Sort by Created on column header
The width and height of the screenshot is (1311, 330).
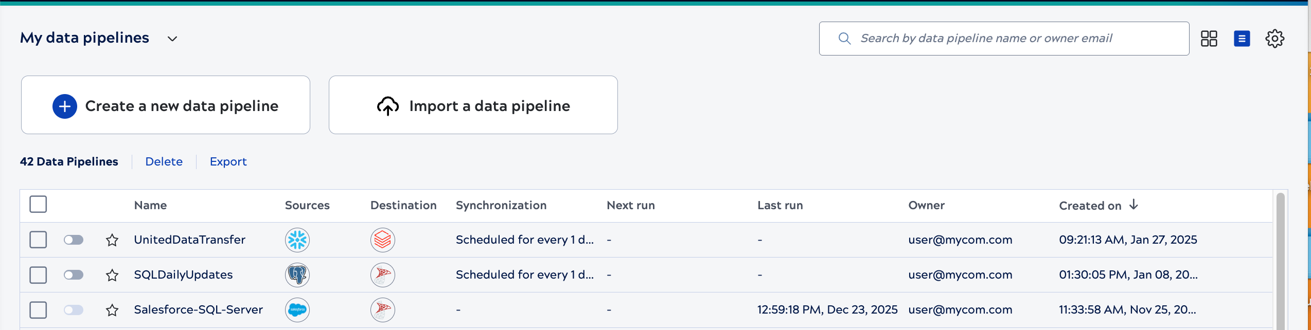pos(1090,206)
